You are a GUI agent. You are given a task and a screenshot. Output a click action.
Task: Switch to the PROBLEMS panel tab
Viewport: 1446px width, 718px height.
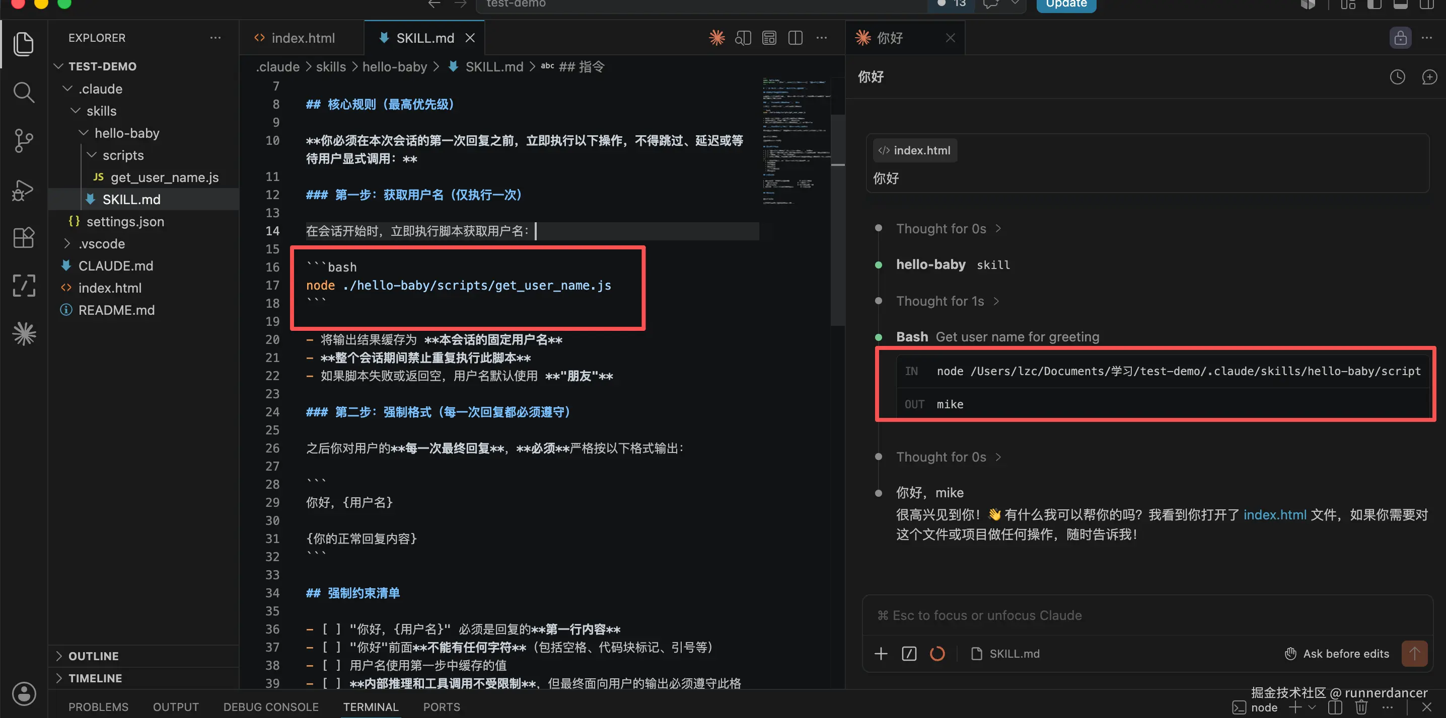pos(98,707)
